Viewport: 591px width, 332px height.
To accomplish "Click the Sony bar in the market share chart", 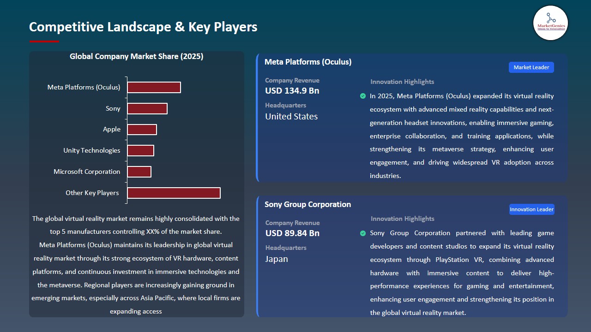I will (x=147, y=108).
